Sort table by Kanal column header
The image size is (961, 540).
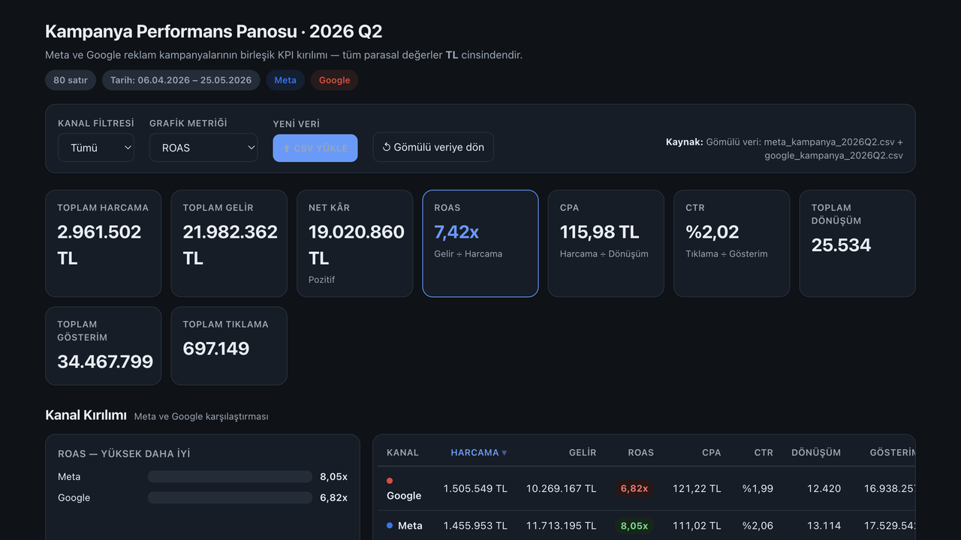pos(403,452)
